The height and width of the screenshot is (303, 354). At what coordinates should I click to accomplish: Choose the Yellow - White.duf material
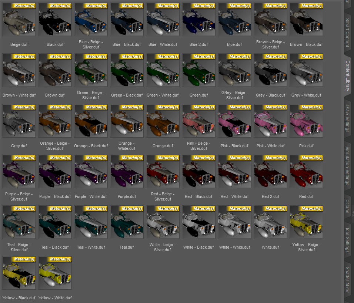tap(55, 273)
